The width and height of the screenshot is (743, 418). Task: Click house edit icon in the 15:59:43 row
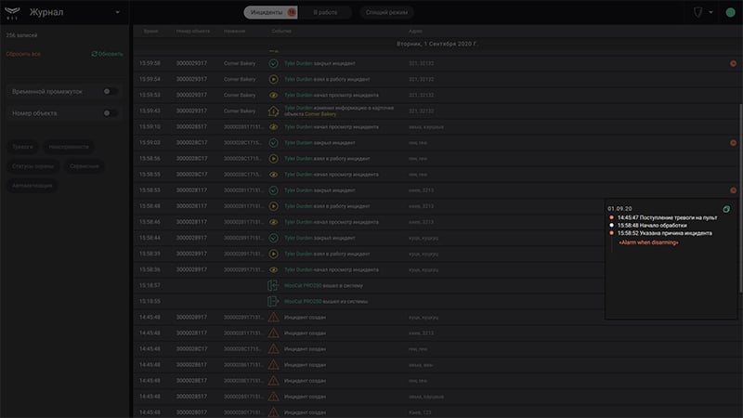point(273,111)
